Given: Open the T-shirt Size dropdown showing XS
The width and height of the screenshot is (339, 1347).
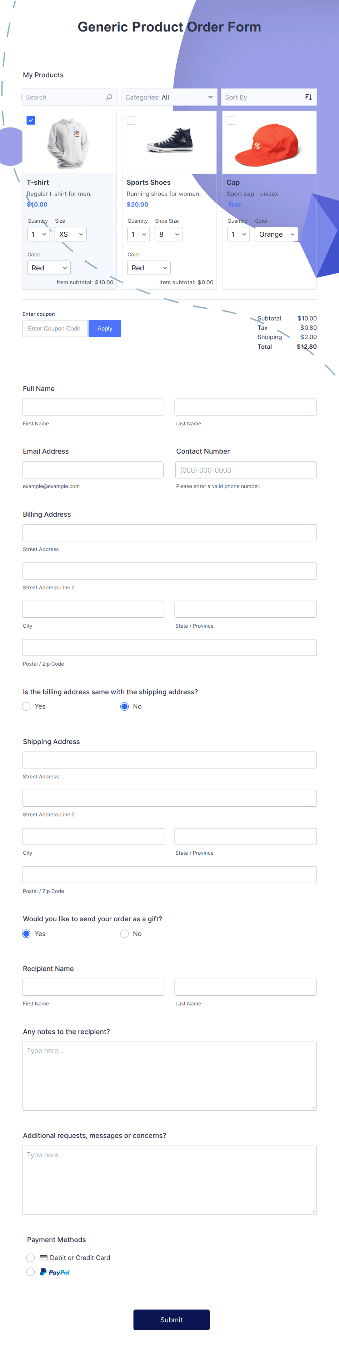Looking at the screenshot, I should (x=70, y=234).
